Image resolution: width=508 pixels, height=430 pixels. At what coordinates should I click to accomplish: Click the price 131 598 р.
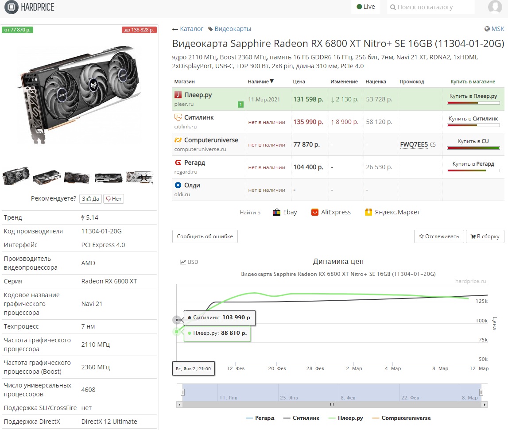tap(308, 100)
